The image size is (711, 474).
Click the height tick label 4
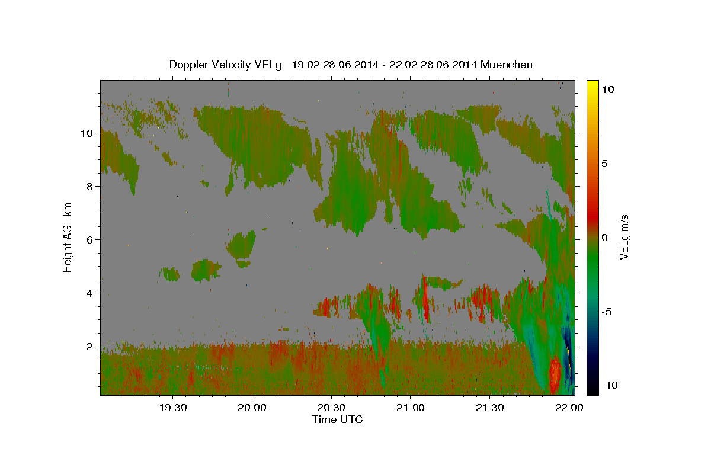click(x=90, y=293)
